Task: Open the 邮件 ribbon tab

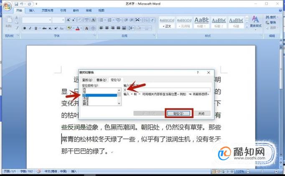Action: coord(76,10)
